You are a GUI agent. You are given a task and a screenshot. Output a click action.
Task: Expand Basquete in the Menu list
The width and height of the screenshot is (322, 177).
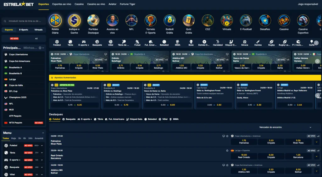click(42, 167)
